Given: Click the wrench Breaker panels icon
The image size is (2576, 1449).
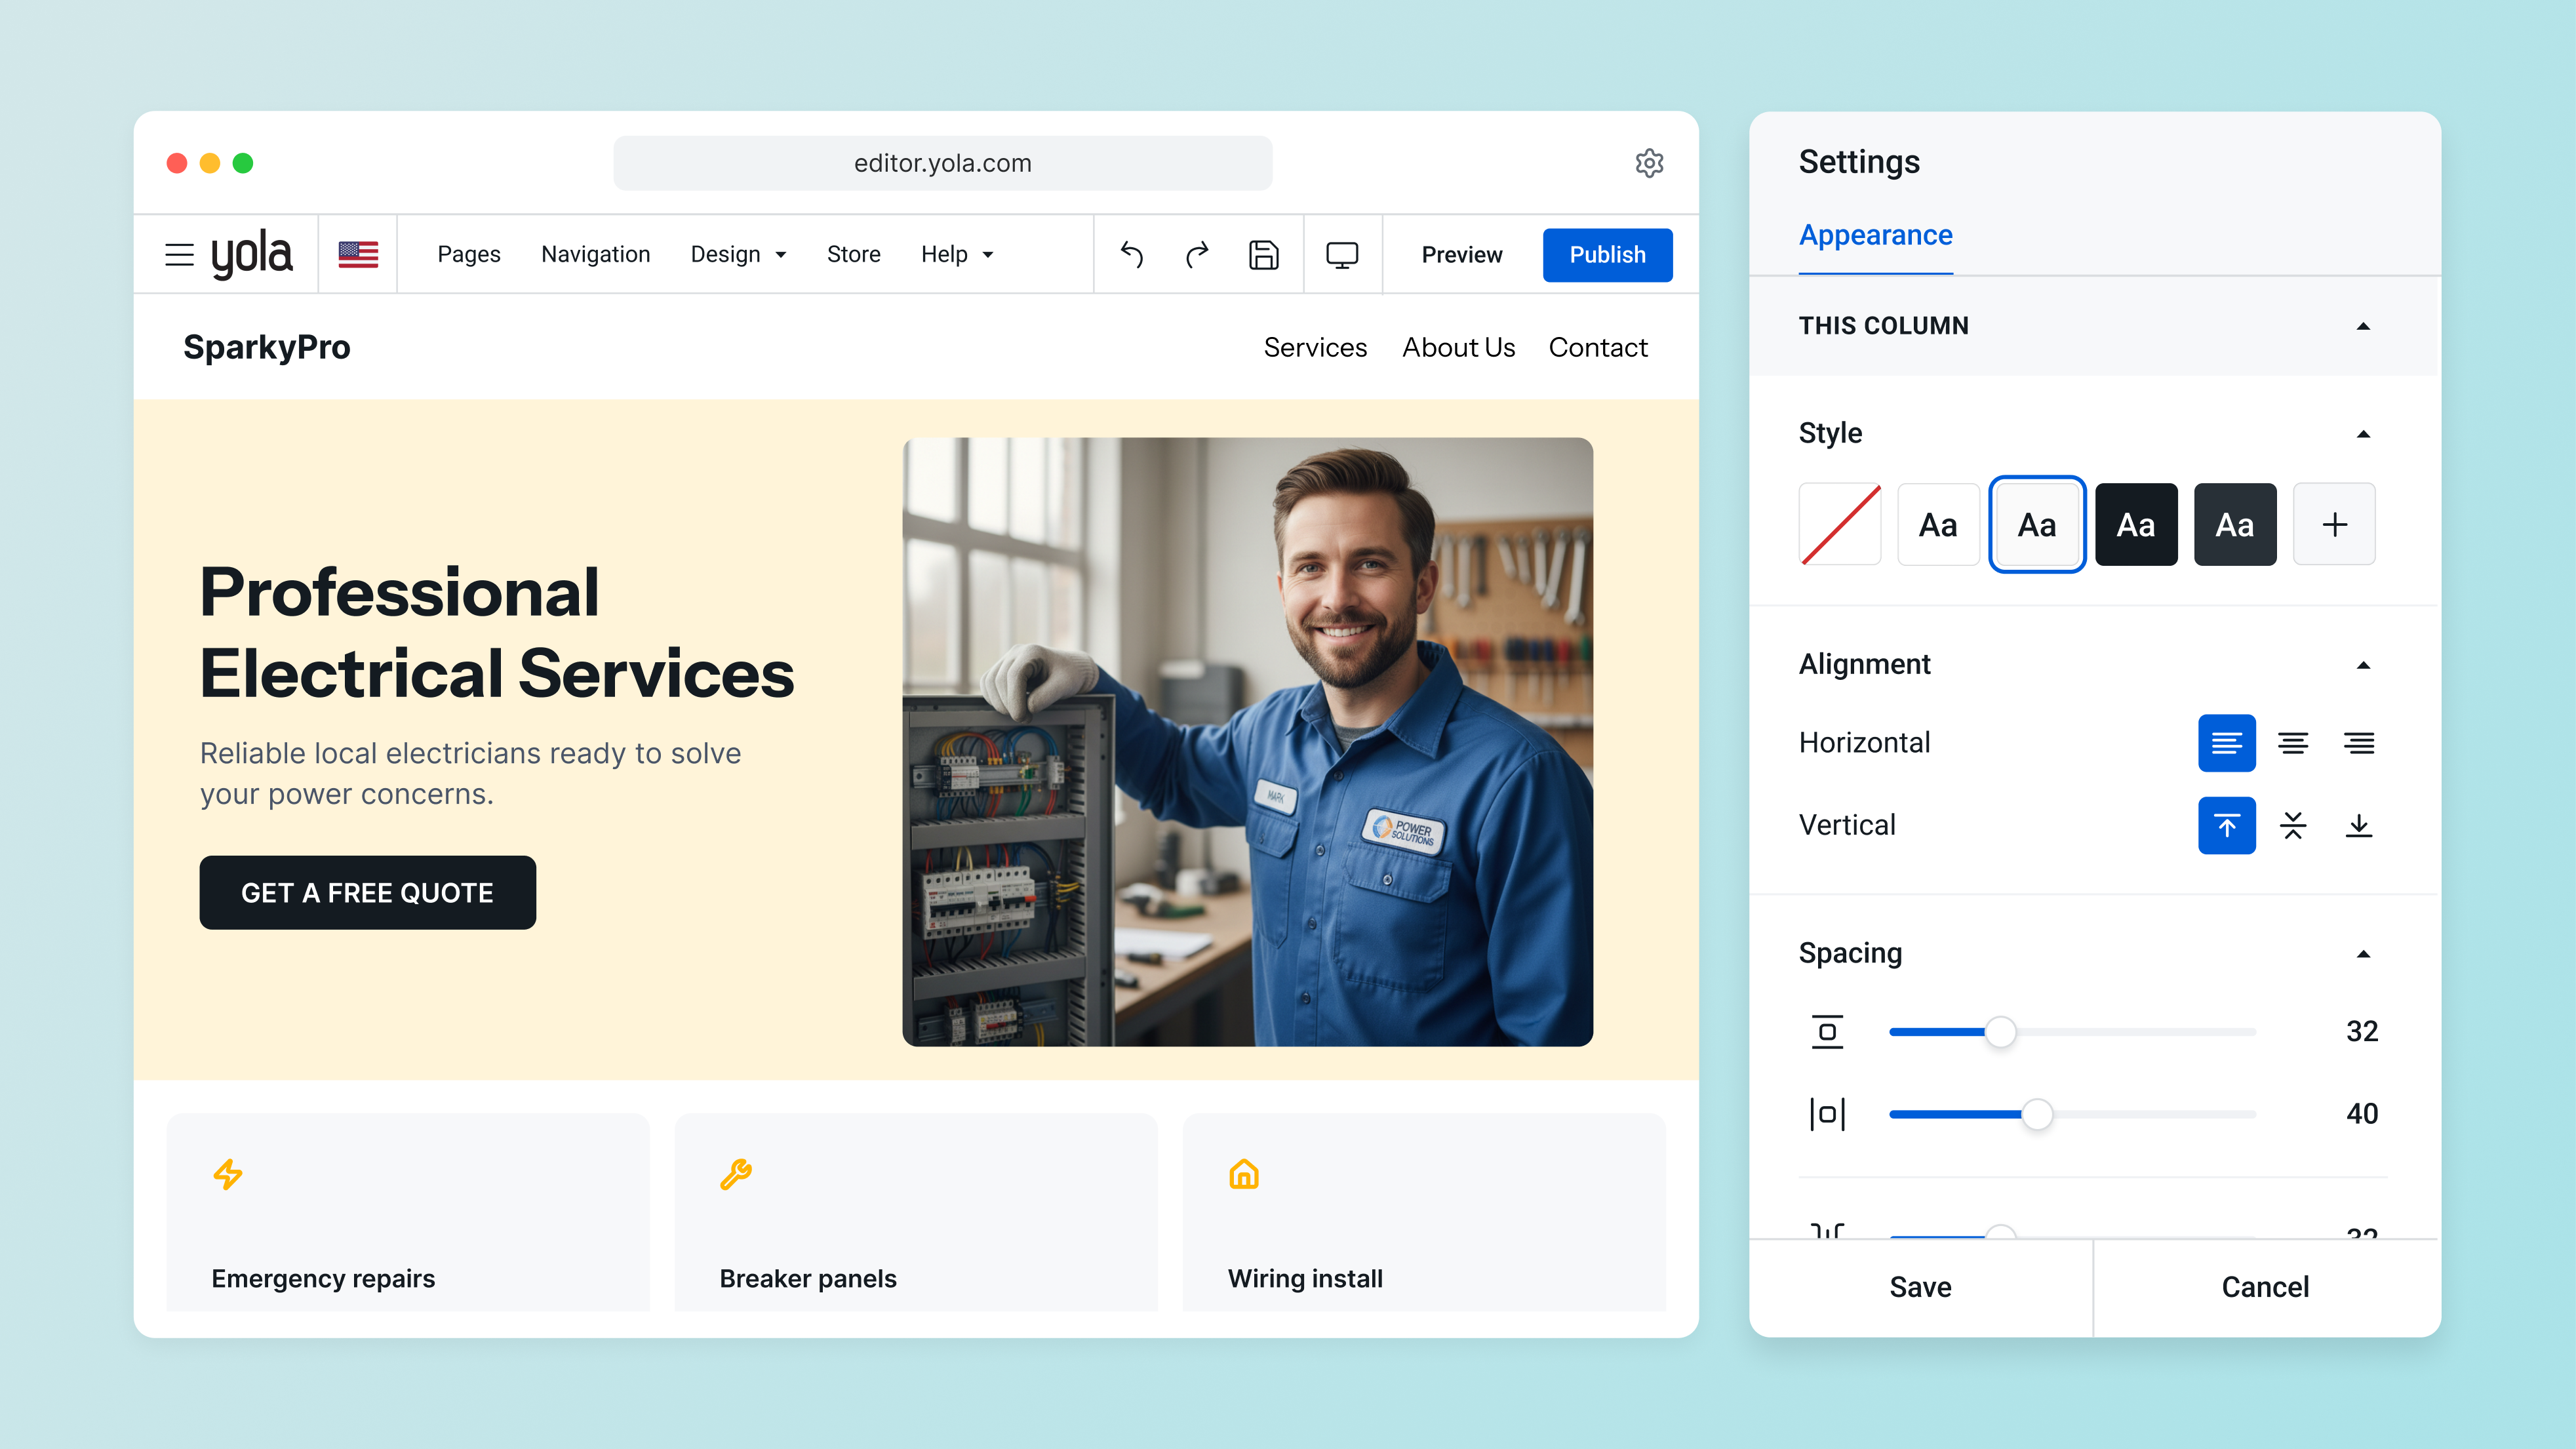Looking at the screenshot, I should click(736, 1174).
